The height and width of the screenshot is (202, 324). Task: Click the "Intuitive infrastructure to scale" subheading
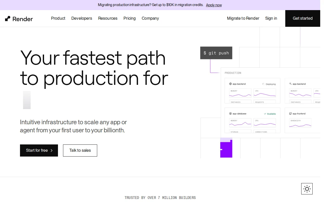coord(73,126)
